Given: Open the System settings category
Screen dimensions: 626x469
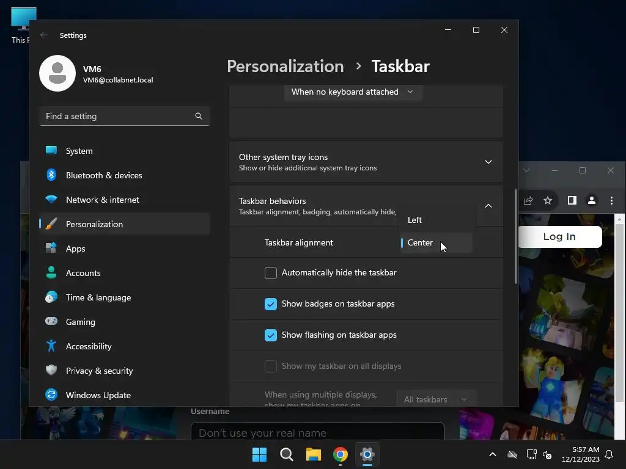Looking at the screenshot, I should 125,151.
